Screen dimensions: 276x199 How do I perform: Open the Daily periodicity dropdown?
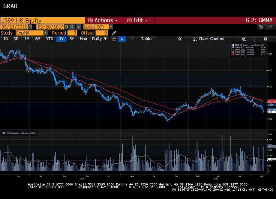99,39
